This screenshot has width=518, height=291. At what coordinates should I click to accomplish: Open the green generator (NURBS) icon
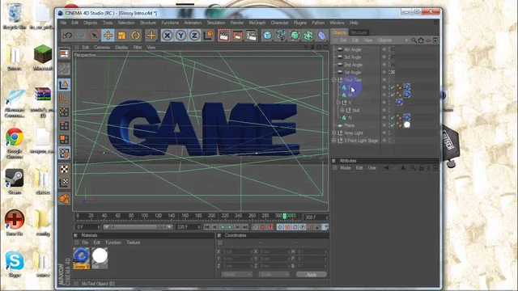[295, 36]
